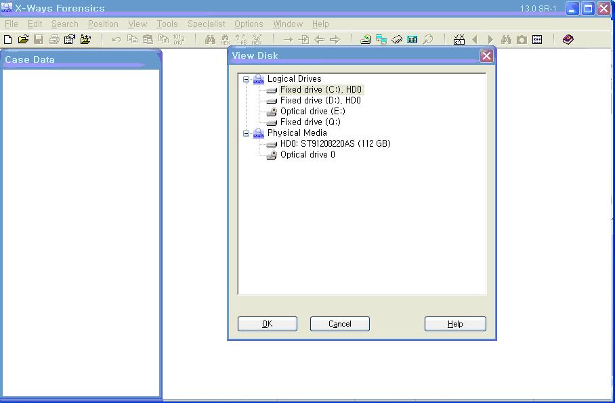Click the Help button in View Disk dialog
615x403 pixels.
click(455, 324)
